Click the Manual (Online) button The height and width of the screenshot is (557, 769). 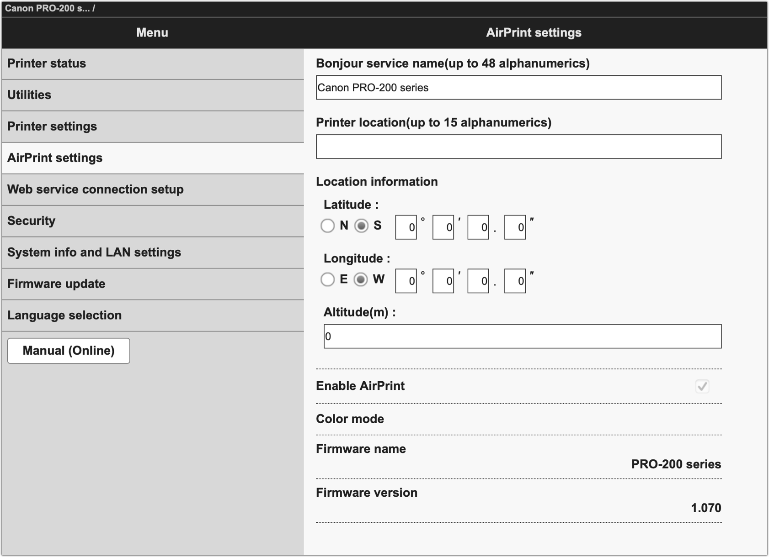coord(69,351)
